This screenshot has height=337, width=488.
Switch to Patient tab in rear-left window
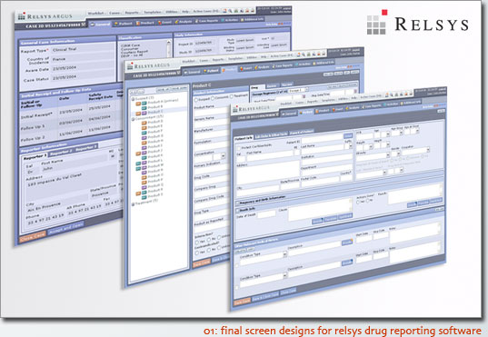tap(124, 24)
